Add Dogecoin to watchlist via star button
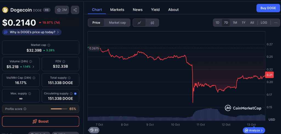This screenshot has height=134, width=281. click(62, 10)
